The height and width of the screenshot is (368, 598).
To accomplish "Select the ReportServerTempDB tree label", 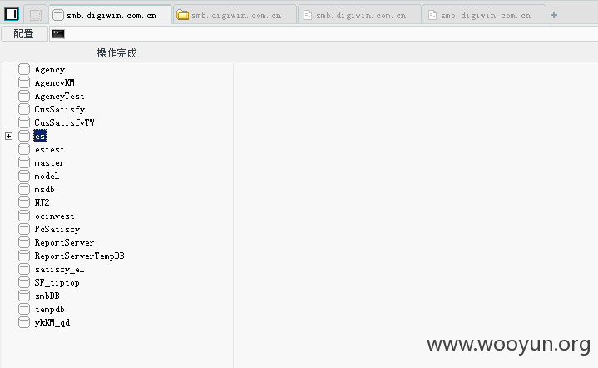I will pyautogui.click(x=79, y=256).
